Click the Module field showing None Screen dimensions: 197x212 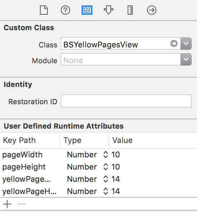(120, 59)
